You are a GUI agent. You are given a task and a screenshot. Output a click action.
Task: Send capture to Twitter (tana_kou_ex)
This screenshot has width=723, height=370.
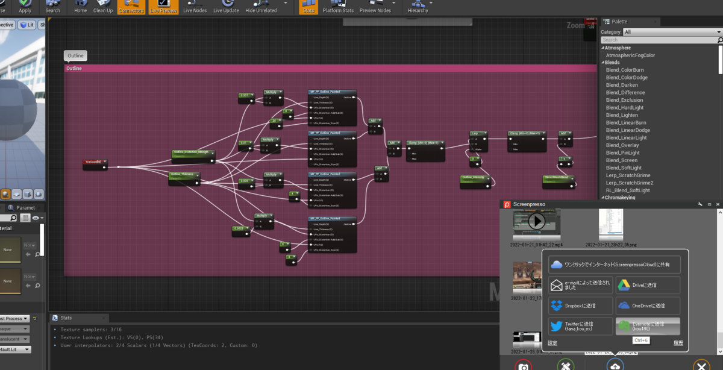pos(580,326)
